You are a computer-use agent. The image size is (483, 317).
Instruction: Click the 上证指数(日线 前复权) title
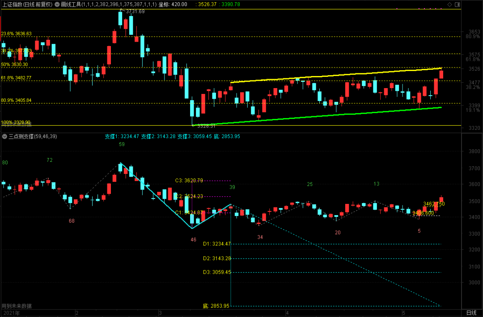point(26,4)
